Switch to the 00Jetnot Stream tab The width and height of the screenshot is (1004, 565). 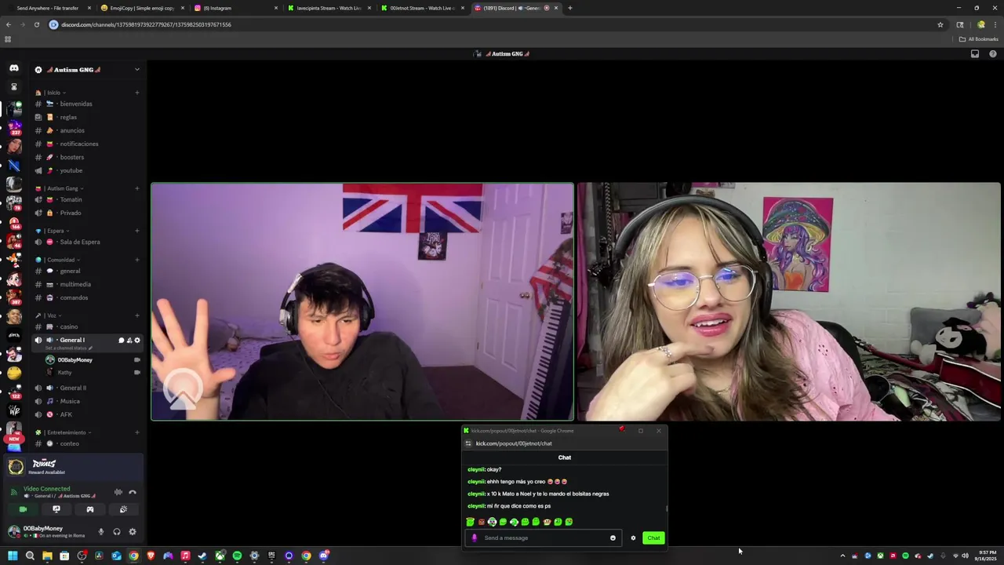coord(422,8)
